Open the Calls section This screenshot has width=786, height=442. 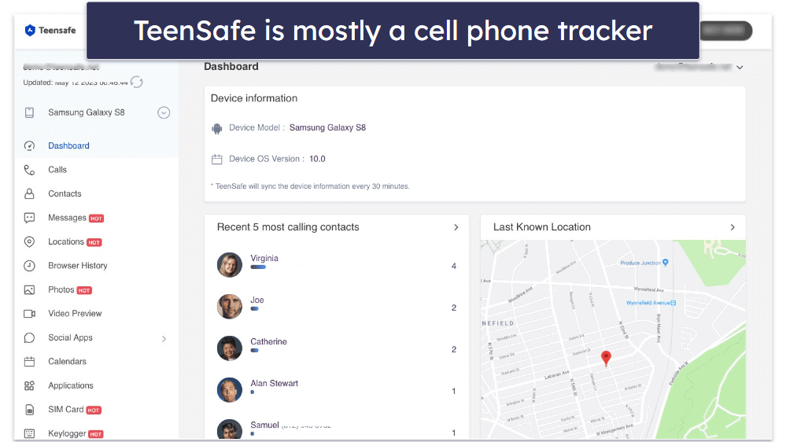coord(57,170)
